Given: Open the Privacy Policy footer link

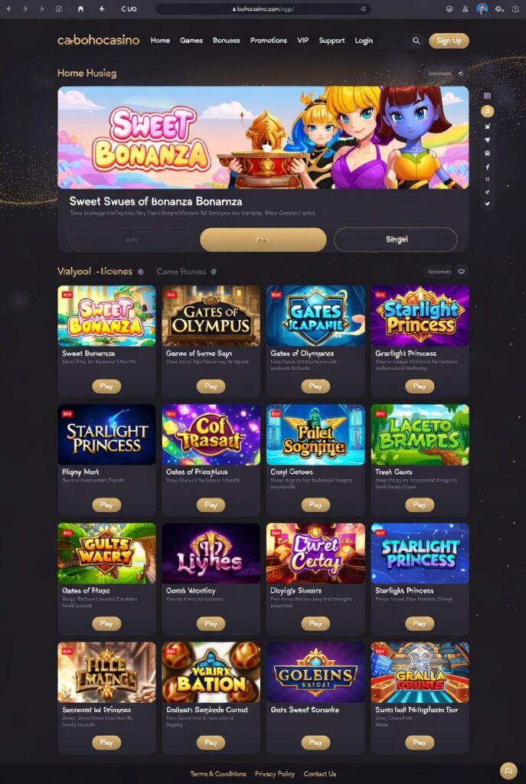Looking at the screenshot, I should pos(275,773).
